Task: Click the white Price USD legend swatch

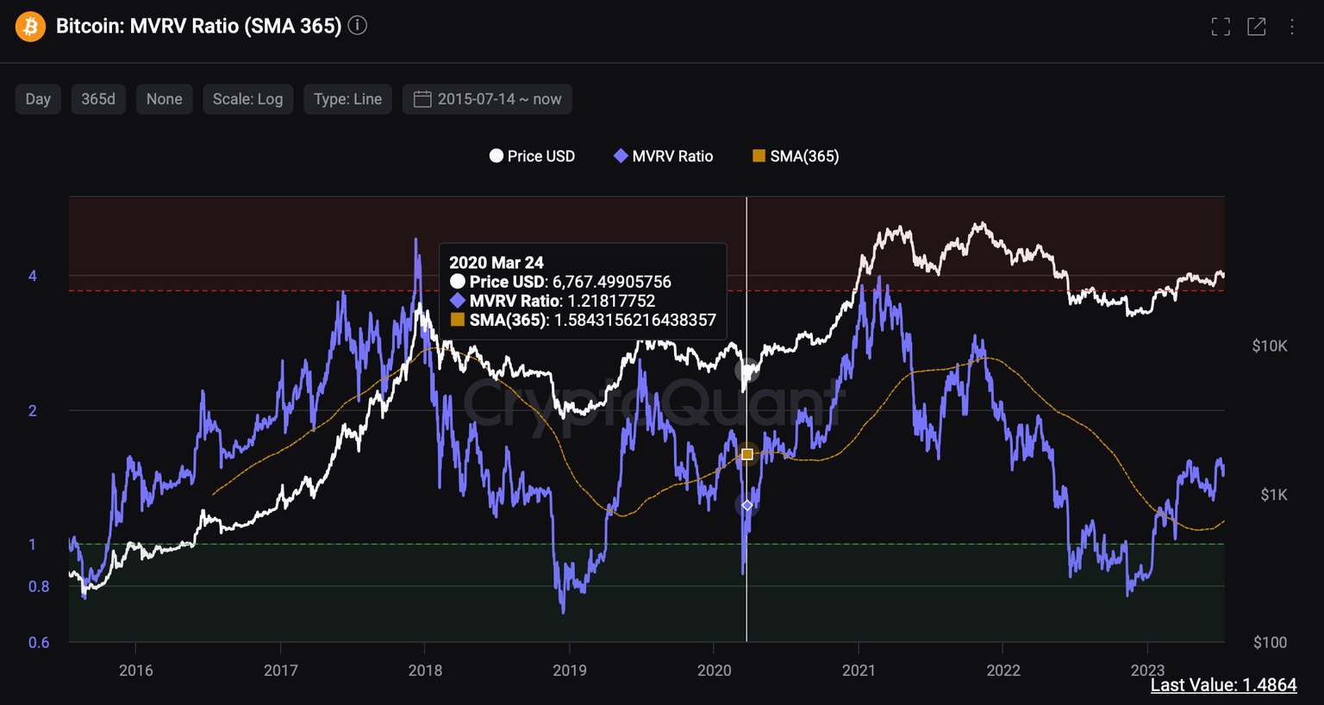Action: pyautogui.click(x=495, y=155)
